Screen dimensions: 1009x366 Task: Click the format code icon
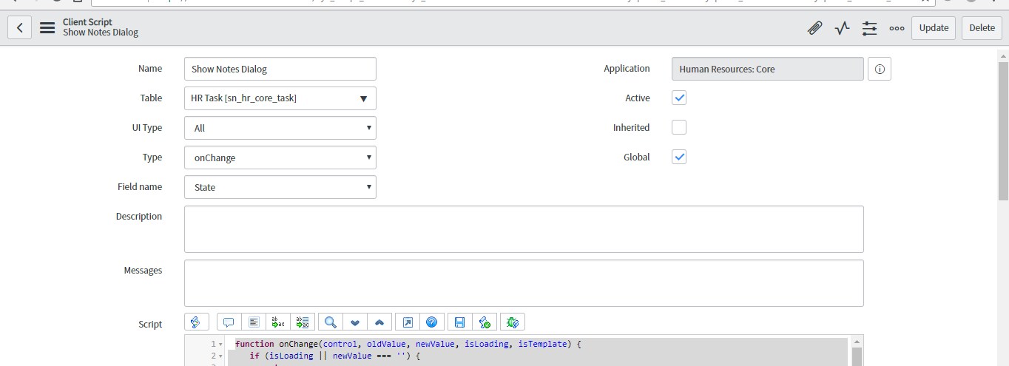(254, 322)
